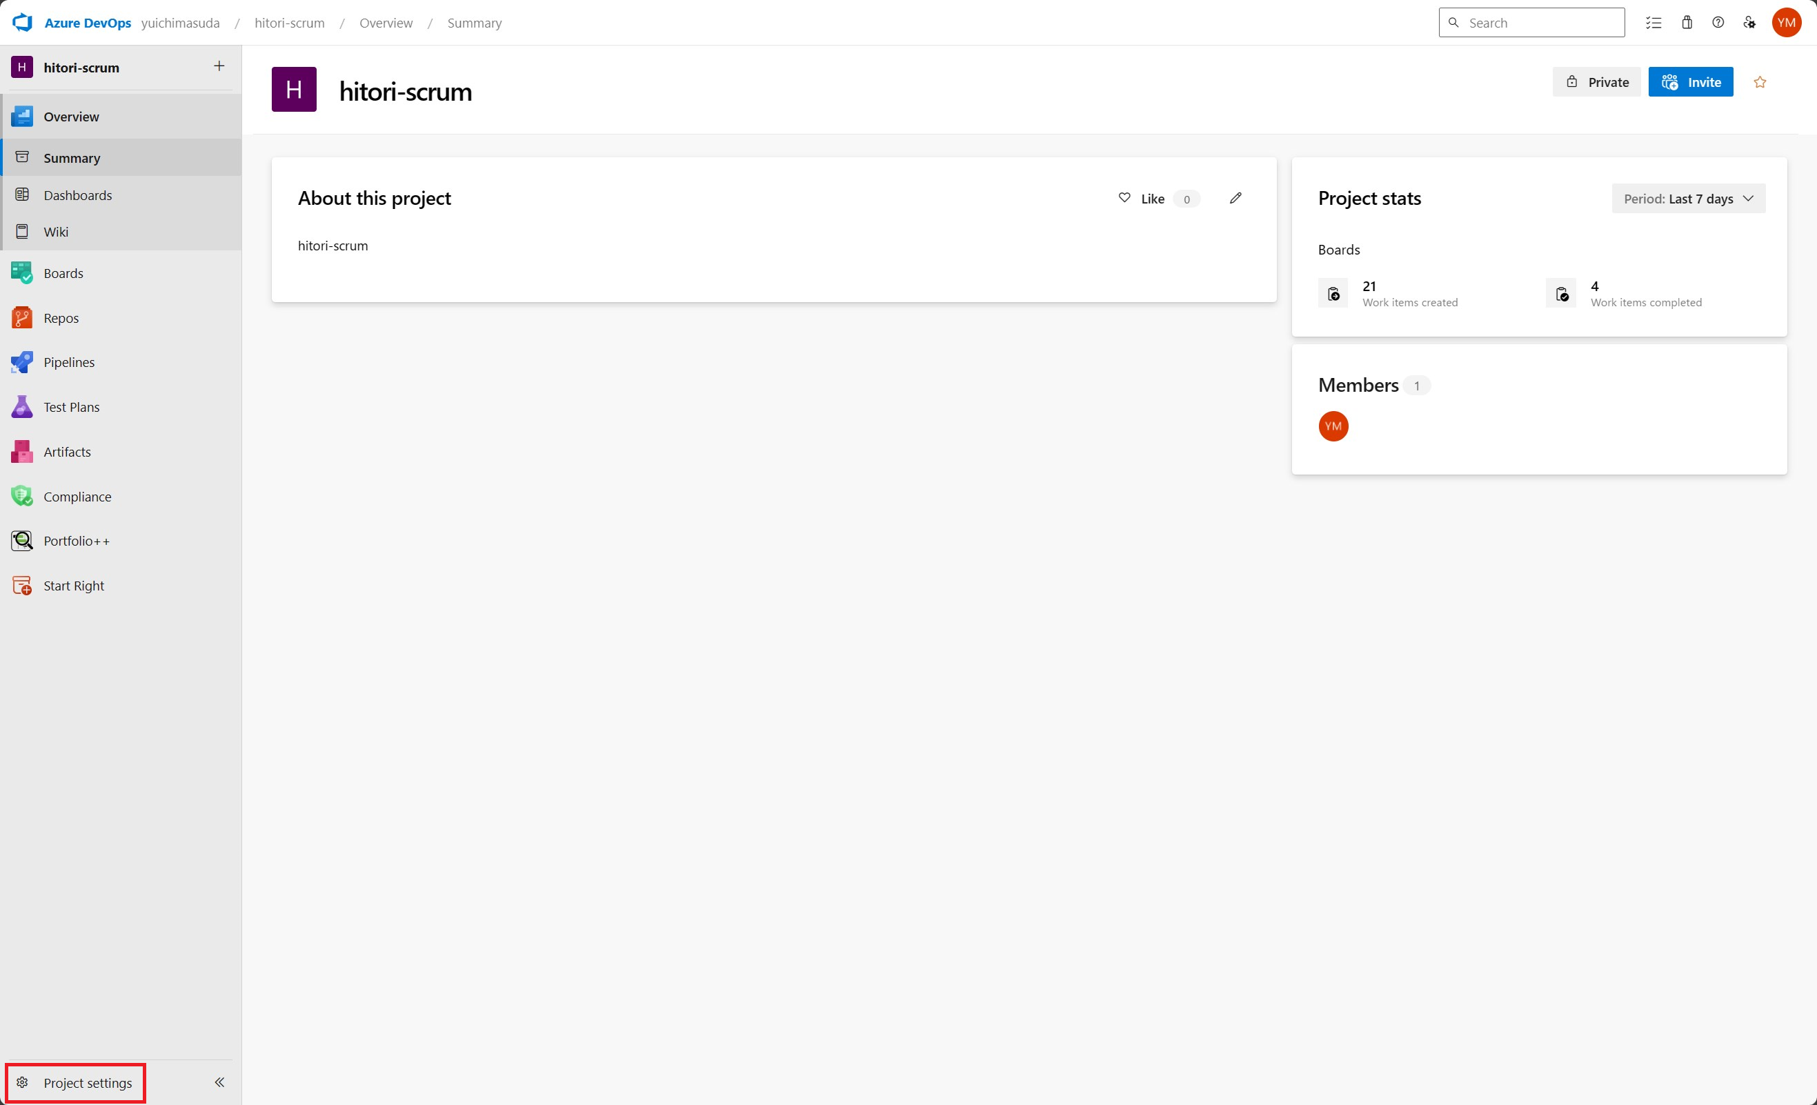The image size is (1817, 1105).
Task: Open the help question mark icon
Action: click(1718, 23)
